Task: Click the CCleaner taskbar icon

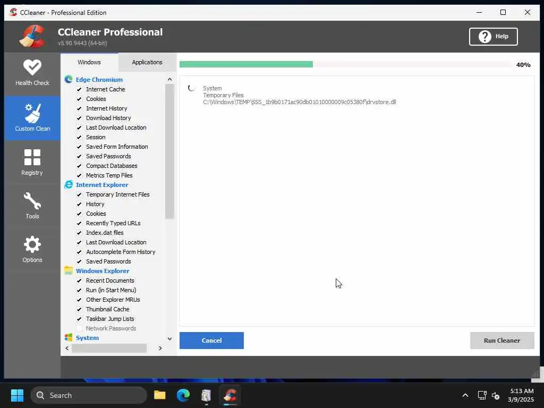Action: [229, 395]
